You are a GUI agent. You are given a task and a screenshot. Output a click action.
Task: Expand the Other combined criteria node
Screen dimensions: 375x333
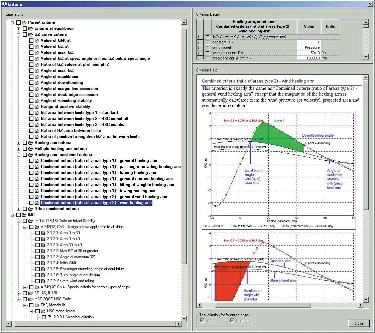(x=18, y=209)
